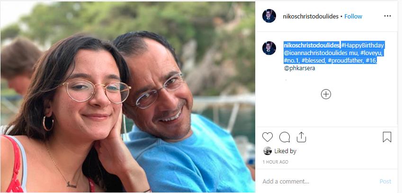
Task: Open the #blessed hashtag
Action: pyautogui.click(x=313, y=61)
